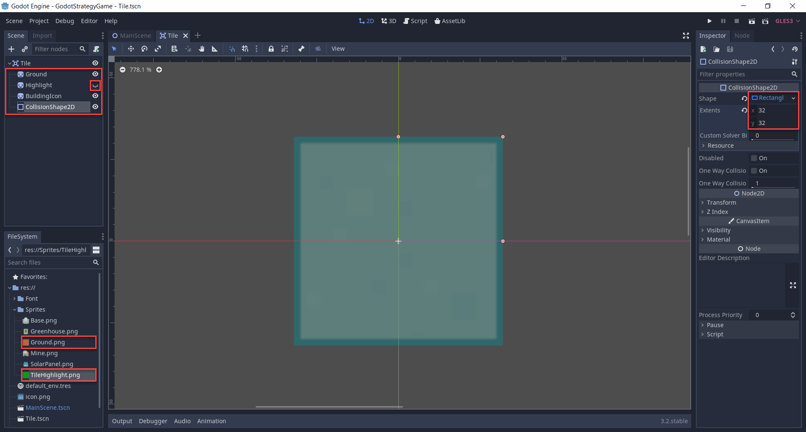Expand the Transform section
This screenshot has width=806, height=432.
pos(721,203)
